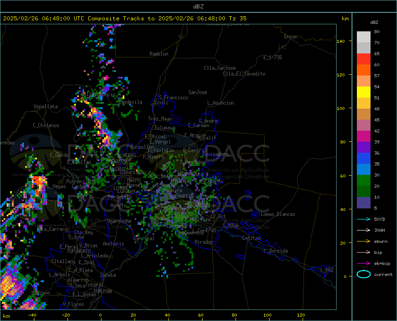Select the 54 dBZ yellow color swatch
This screenshot has height=321, width=397.
(363, 92)
